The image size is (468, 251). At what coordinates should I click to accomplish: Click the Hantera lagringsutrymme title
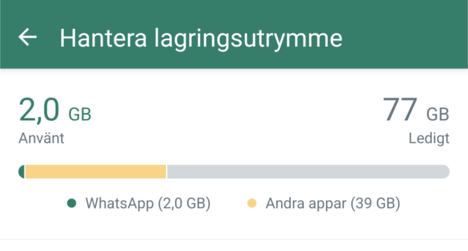(x=201, y=39)
